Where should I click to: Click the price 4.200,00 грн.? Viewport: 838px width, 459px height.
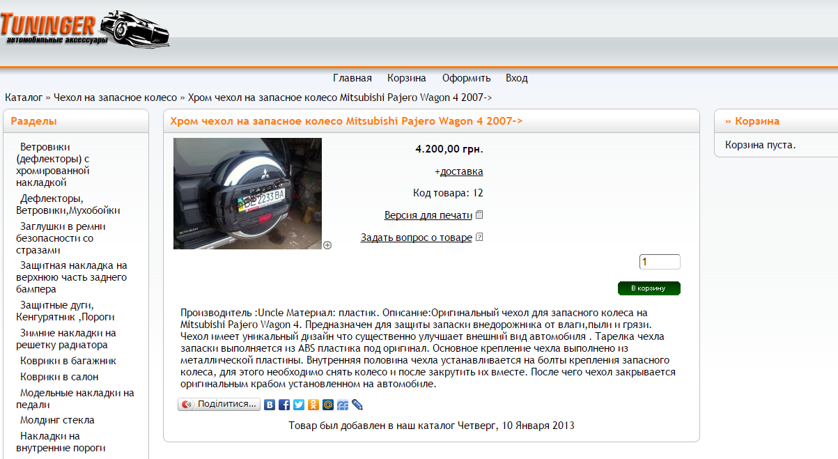point(449,149)
